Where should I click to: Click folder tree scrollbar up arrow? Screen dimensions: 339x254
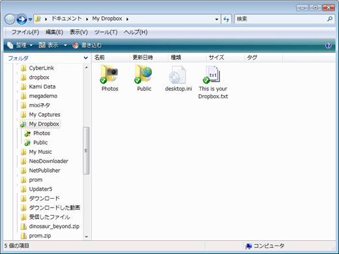coord(86,68)
